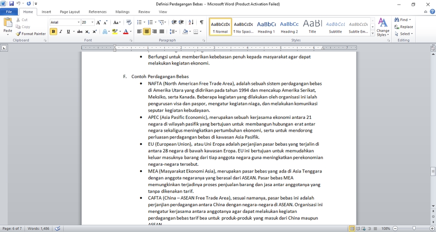Toggle Italic formatting
This screenshot has width=436, height=232.
[x=60, y=31]
